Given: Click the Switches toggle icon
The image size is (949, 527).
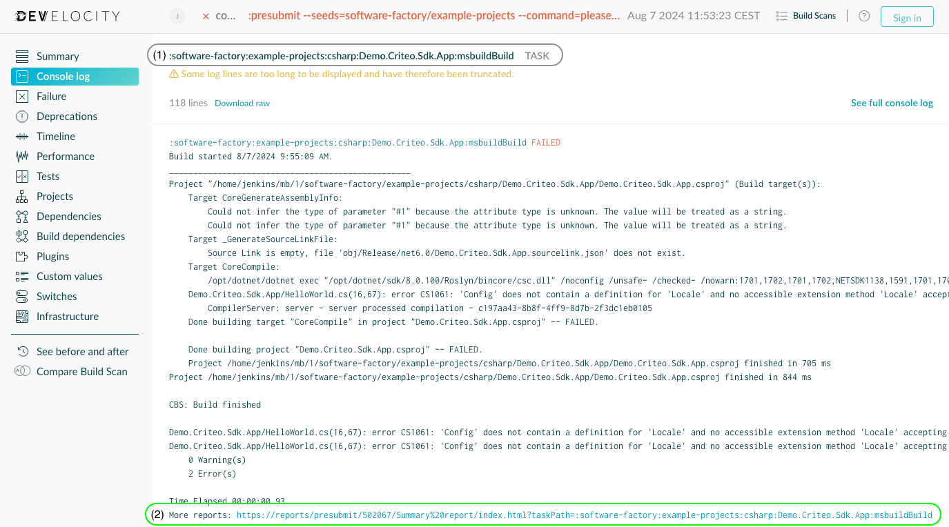Looking at the screenshot, I should 22,297.
